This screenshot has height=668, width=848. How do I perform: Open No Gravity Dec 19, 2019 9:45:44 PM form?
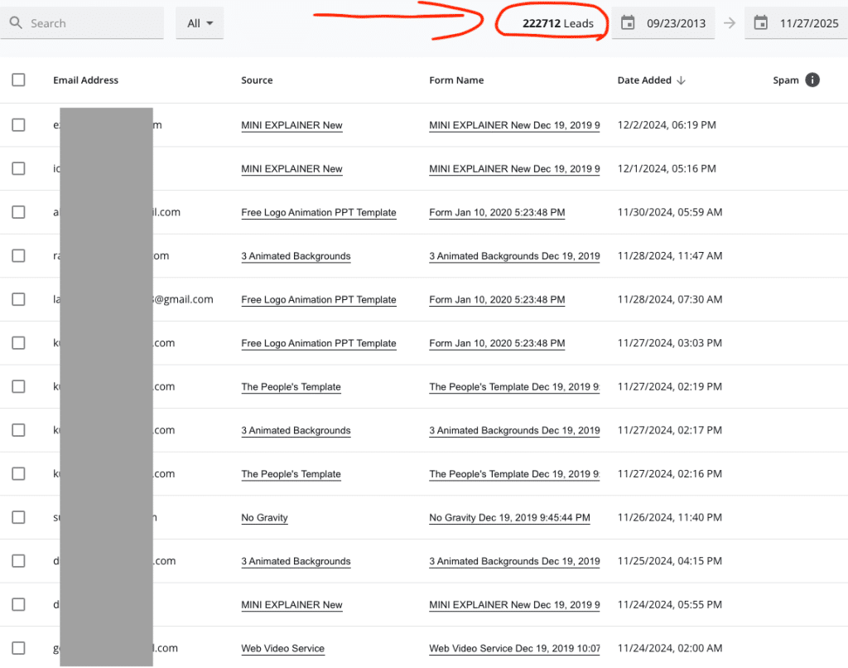[x=509, y=517]
